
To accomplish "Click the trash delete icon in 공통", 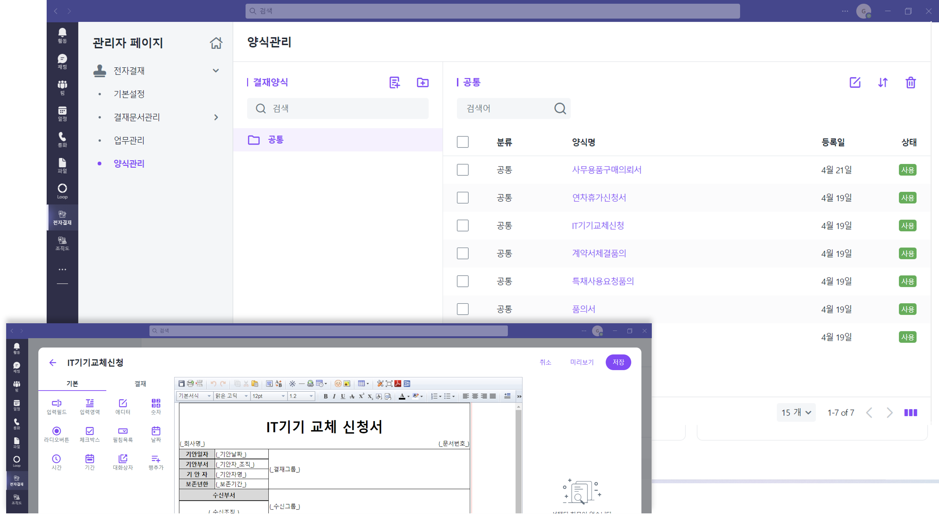I will pos(910,82).
